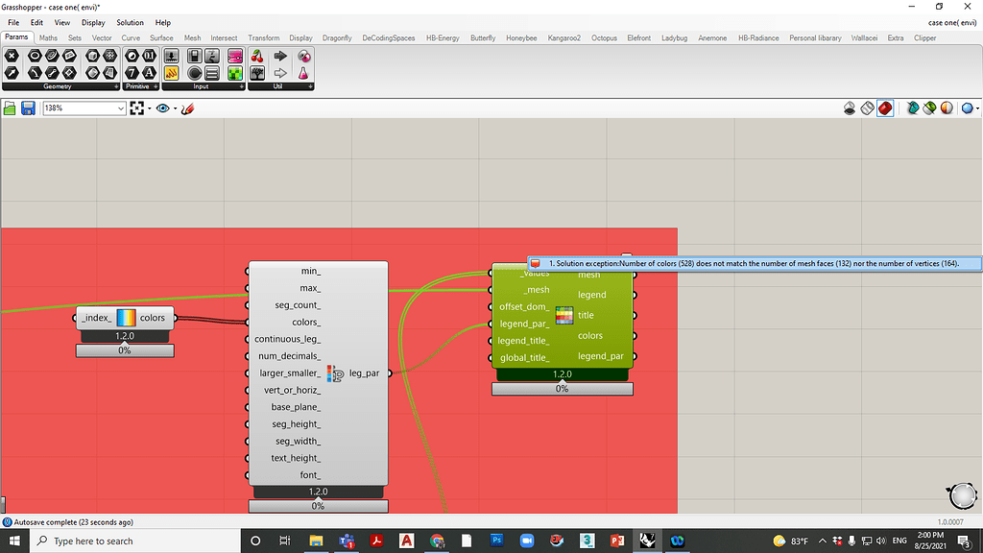The height and width of the screenshot is (553, 983).
Task: Open the zoom level dropdown showing 138%
Action: pyautogui.click(x=120, y=108)
